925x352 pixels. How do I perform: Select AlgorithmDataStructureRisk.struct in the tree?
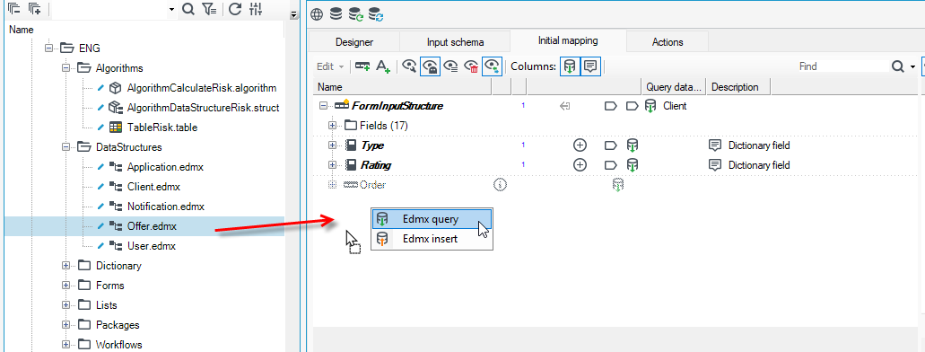click(x=203, y=108)
